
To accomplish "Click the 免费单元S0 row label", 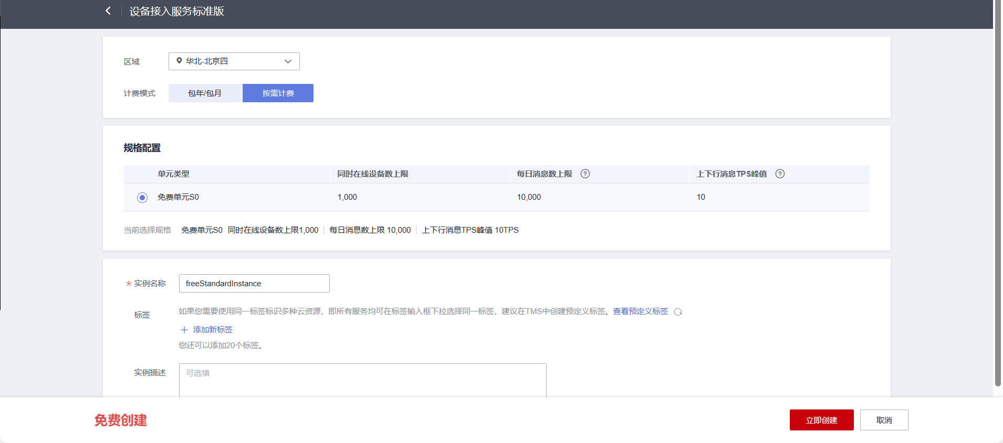I will (179, 197).
